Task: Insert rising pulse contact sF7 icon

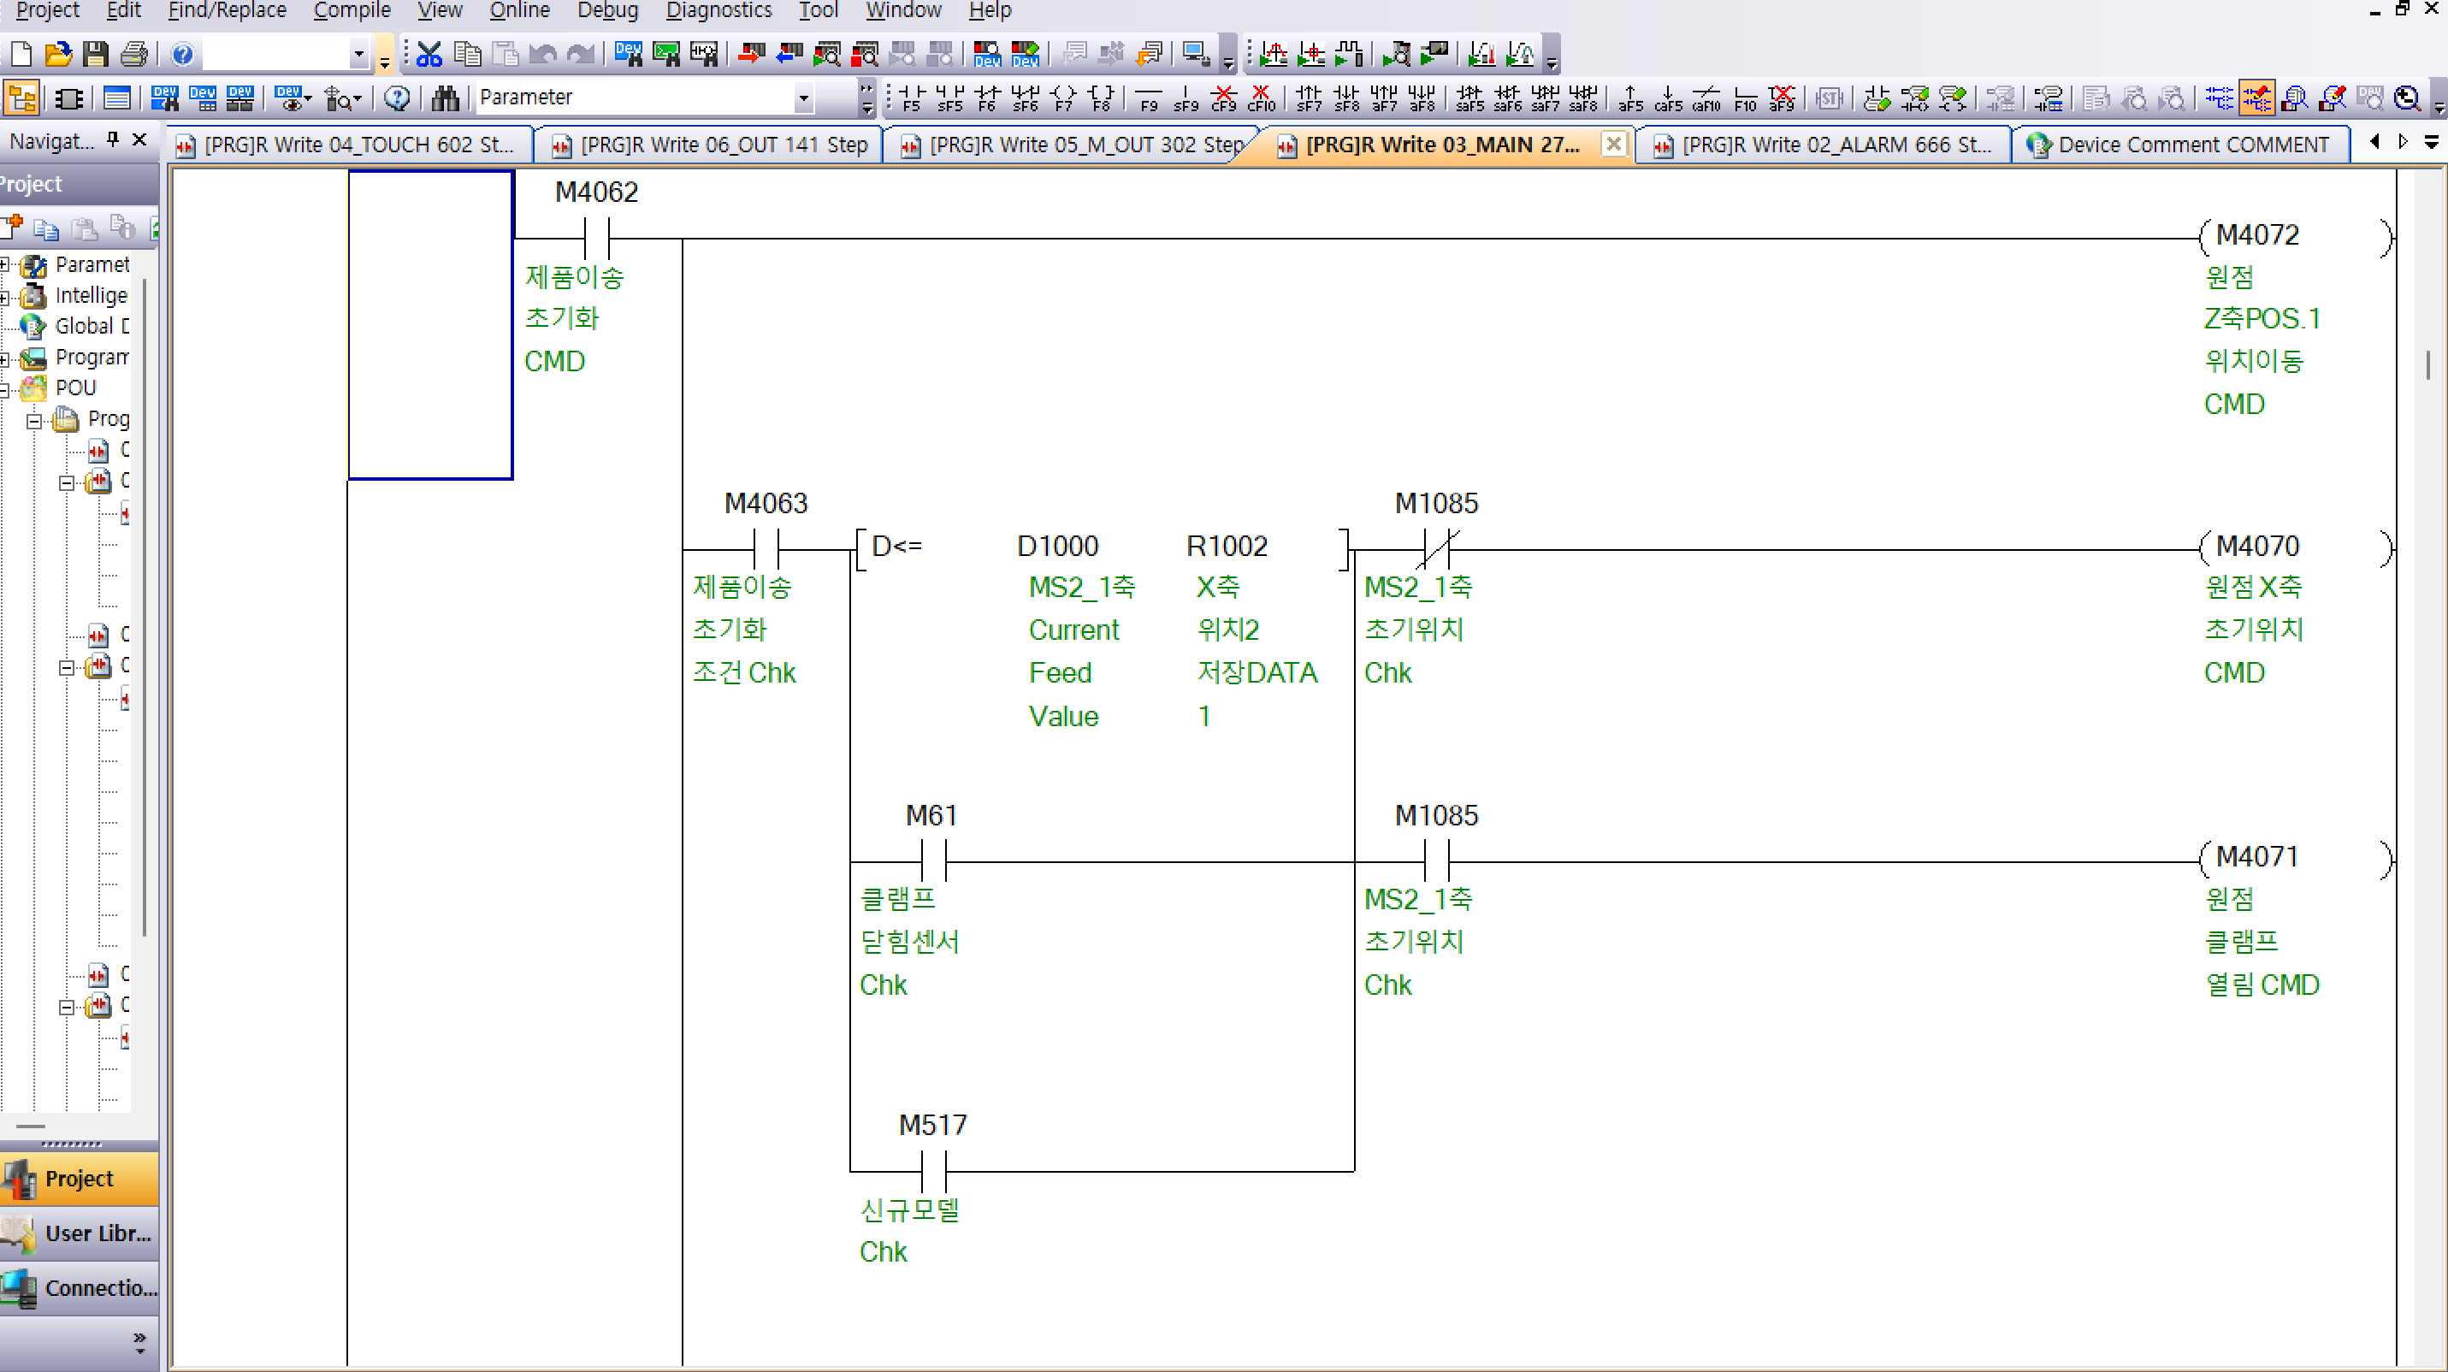Action: 1310,98
